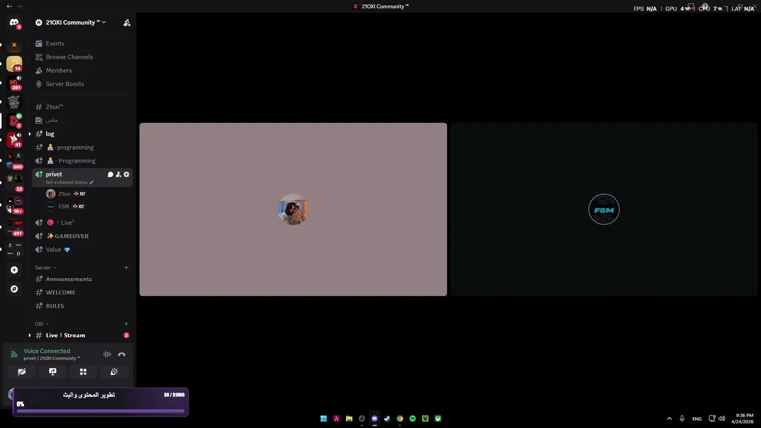Edit channel status pencil icon
The height and width of the screenshot is (428, 761).
point(92,182)
